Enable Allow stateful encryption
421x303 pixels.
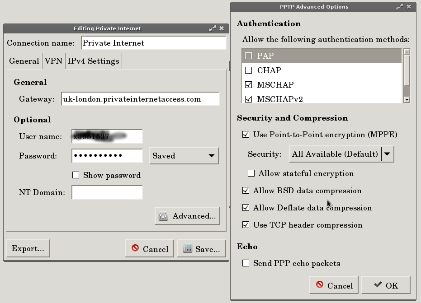tap(251, 173)
